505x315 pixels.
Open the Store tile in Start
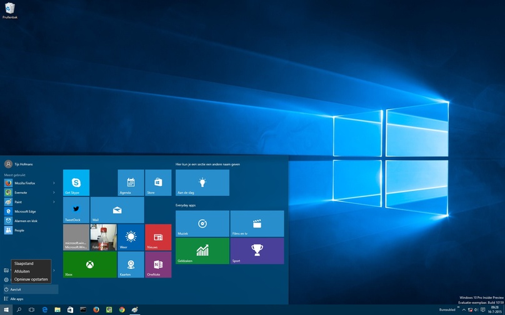pos(158,183)
